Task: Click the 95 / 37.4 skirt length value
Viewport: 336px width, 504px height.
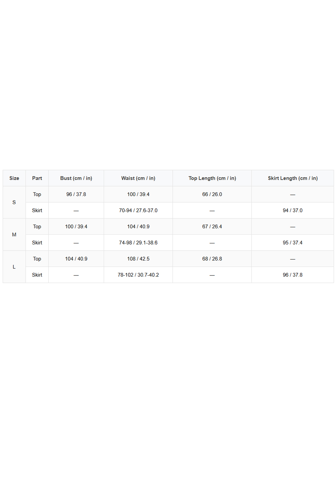Action: [292, 243]
